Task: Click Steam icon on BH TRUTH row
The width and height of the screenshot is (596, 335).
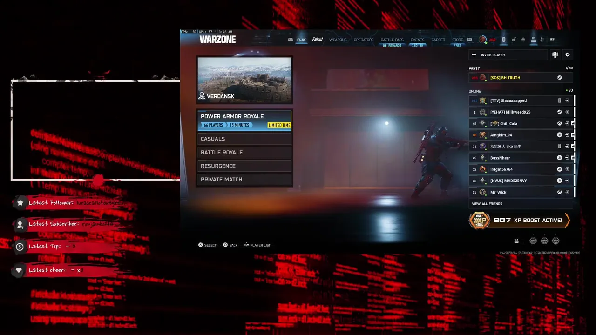Action: [560, 78]
